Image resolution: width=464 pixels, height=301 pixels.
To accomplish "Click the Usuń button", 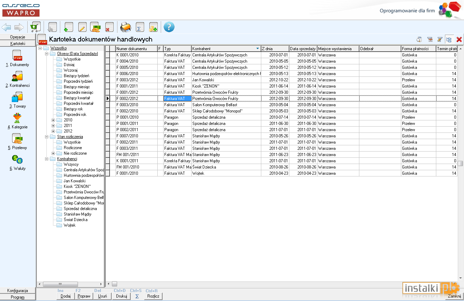I will pos(102,296).
